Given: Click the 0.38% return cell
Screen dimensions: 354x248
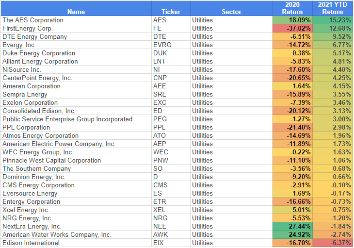Looking at the screenshot, I should tap(292, 53).
